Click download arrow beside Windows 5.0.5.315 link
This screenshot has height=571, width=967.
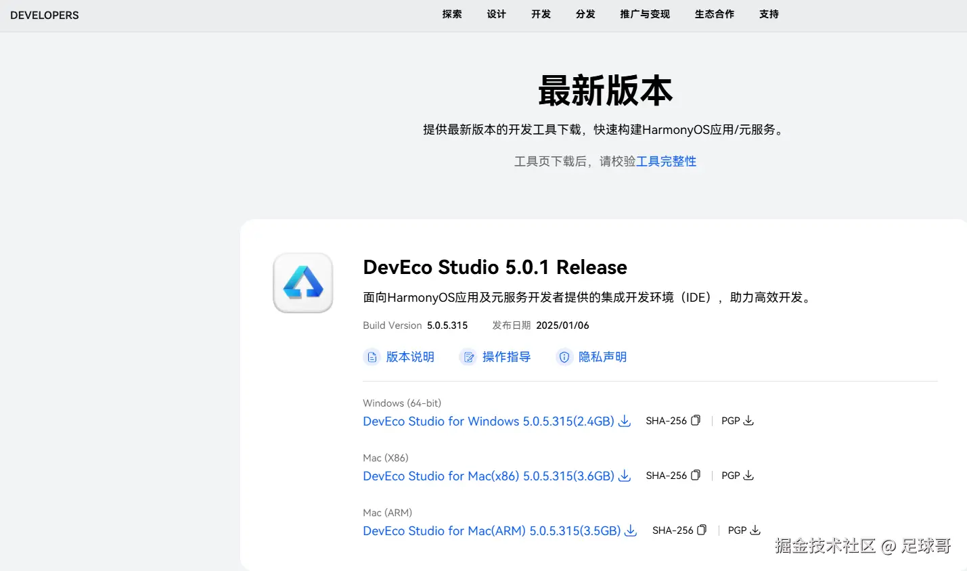625,421
